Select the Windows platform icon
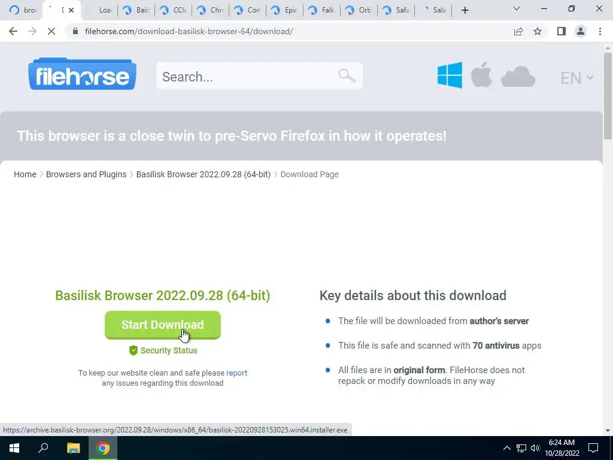 (450, 75)
